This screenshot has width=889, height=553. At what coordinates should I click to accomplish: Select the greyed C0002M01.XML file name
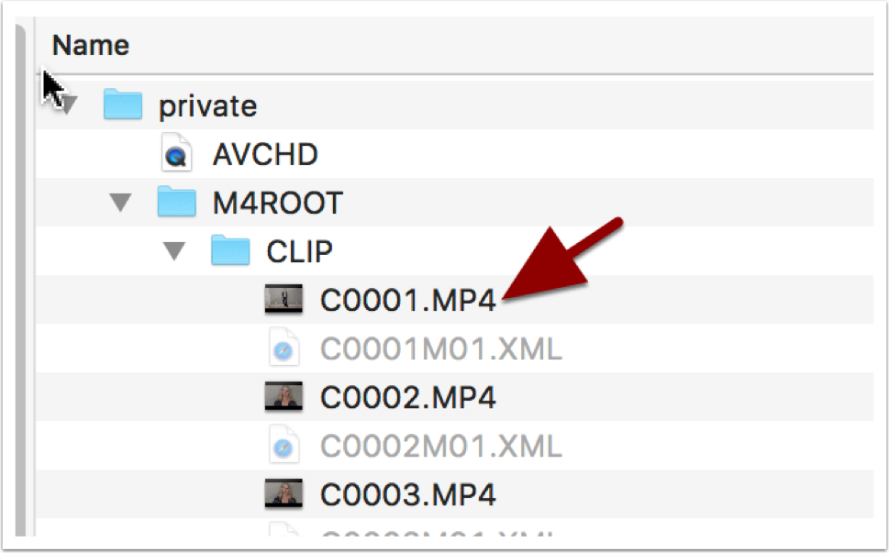point(441,446)
